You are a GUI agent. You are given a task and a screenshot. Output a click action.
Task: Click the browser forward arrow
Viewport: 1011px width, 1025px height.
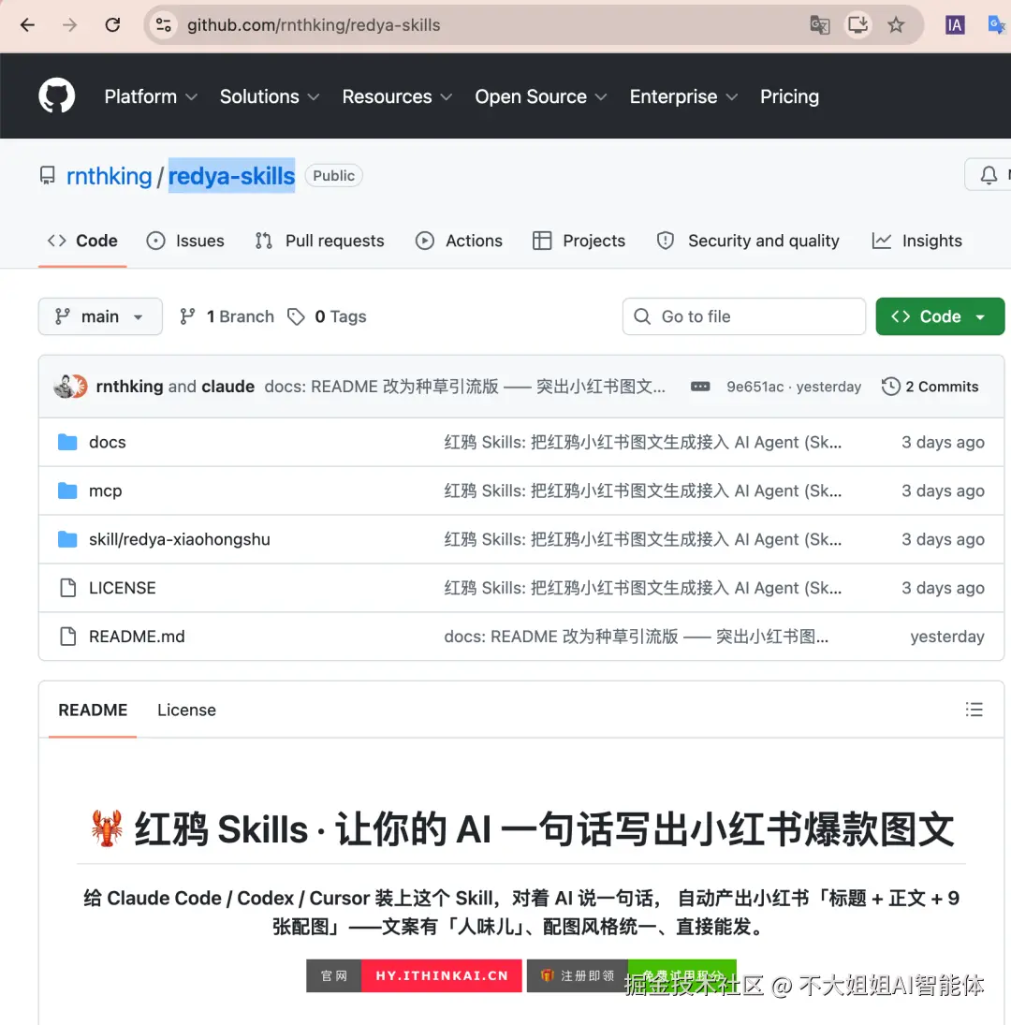pyautogui.click(x=69, y=25)
